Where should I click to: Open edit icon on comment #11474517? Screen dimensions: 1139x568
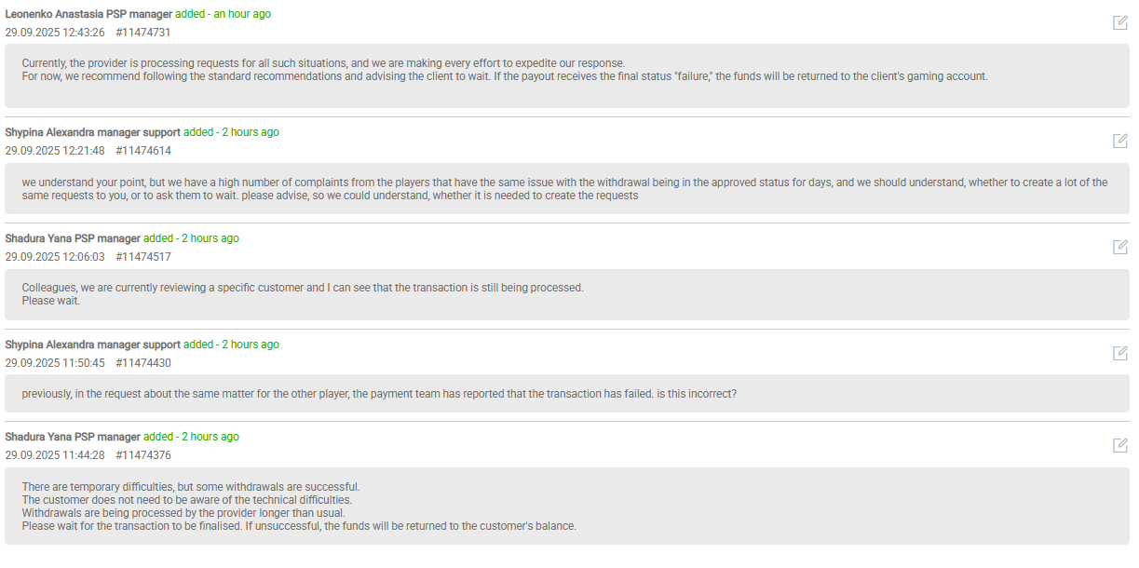point(1120,247)
